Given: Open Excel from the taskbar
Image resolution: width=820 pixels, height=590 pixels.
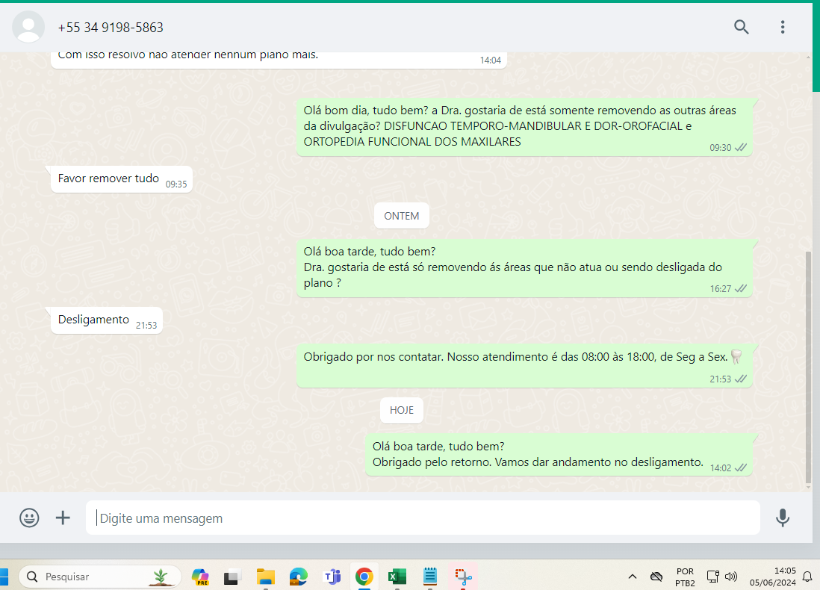Looking at the screenshot, I should (x=397, y=577).
